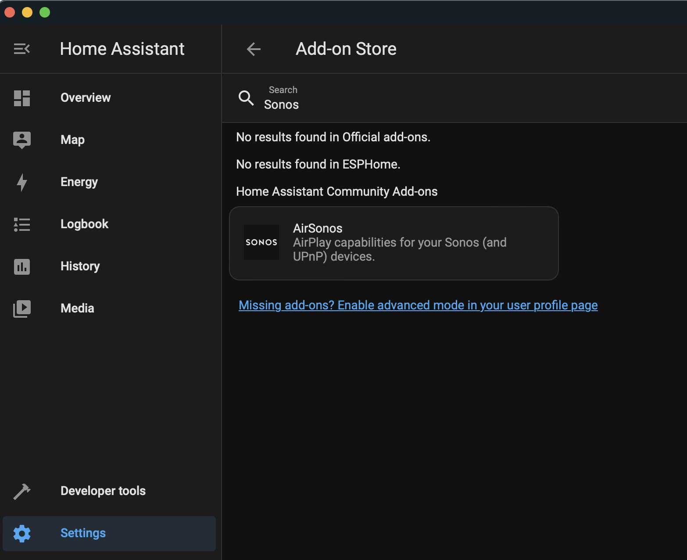Follow the enable advanced mode link

pyautogui.click(x=418, y=305)
